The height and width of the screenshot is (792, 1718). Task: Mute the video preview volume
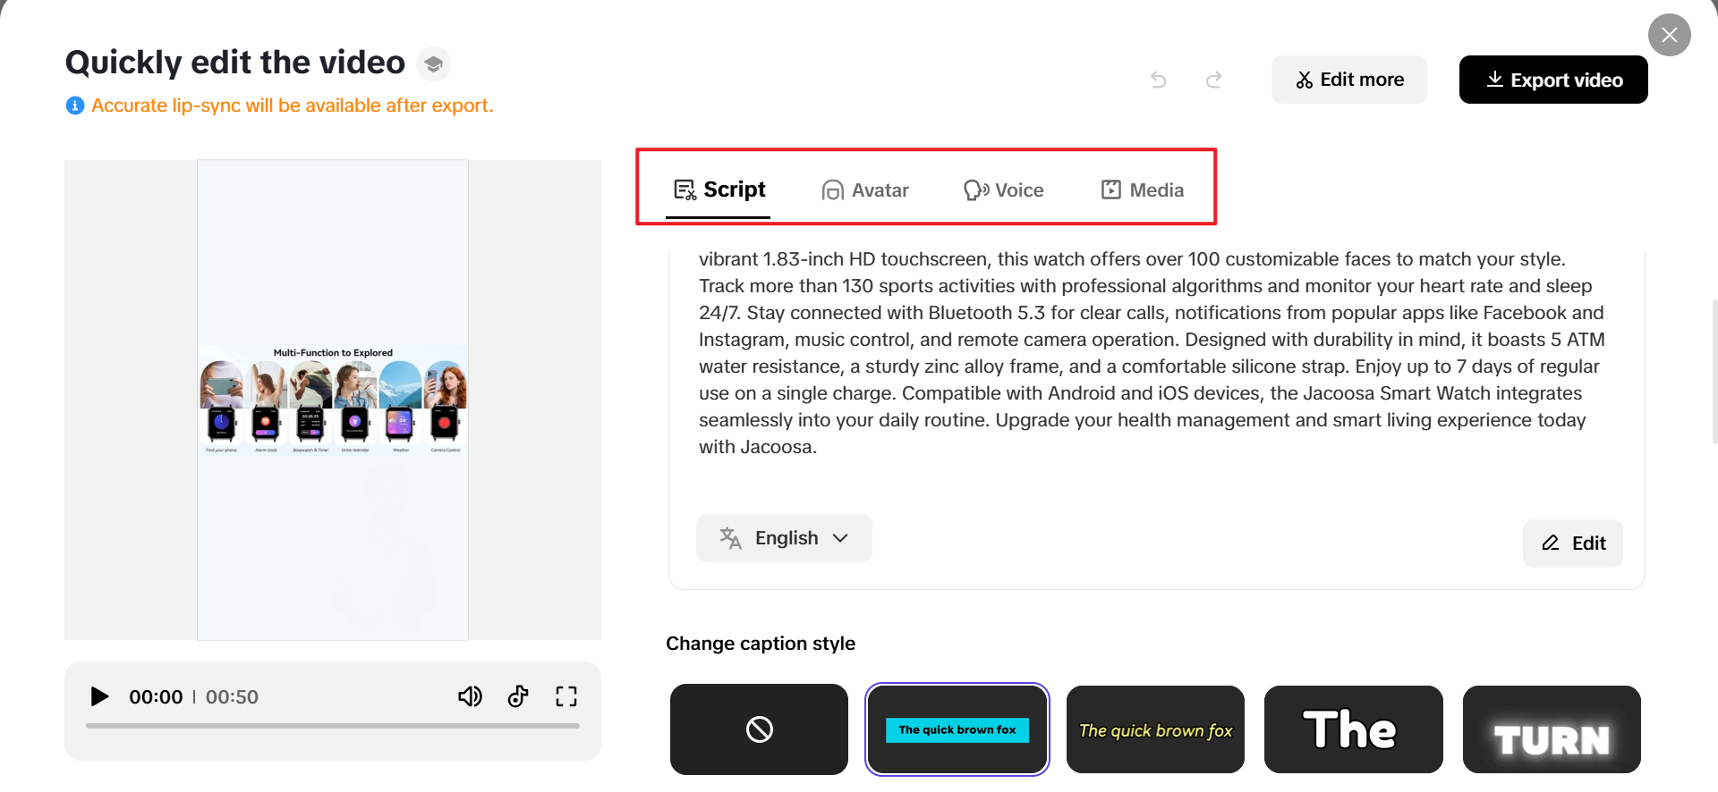pos(470,696)
